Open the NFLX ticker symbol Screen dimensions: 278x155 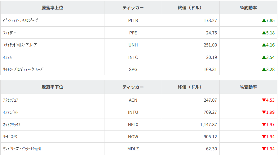(133, 125)
